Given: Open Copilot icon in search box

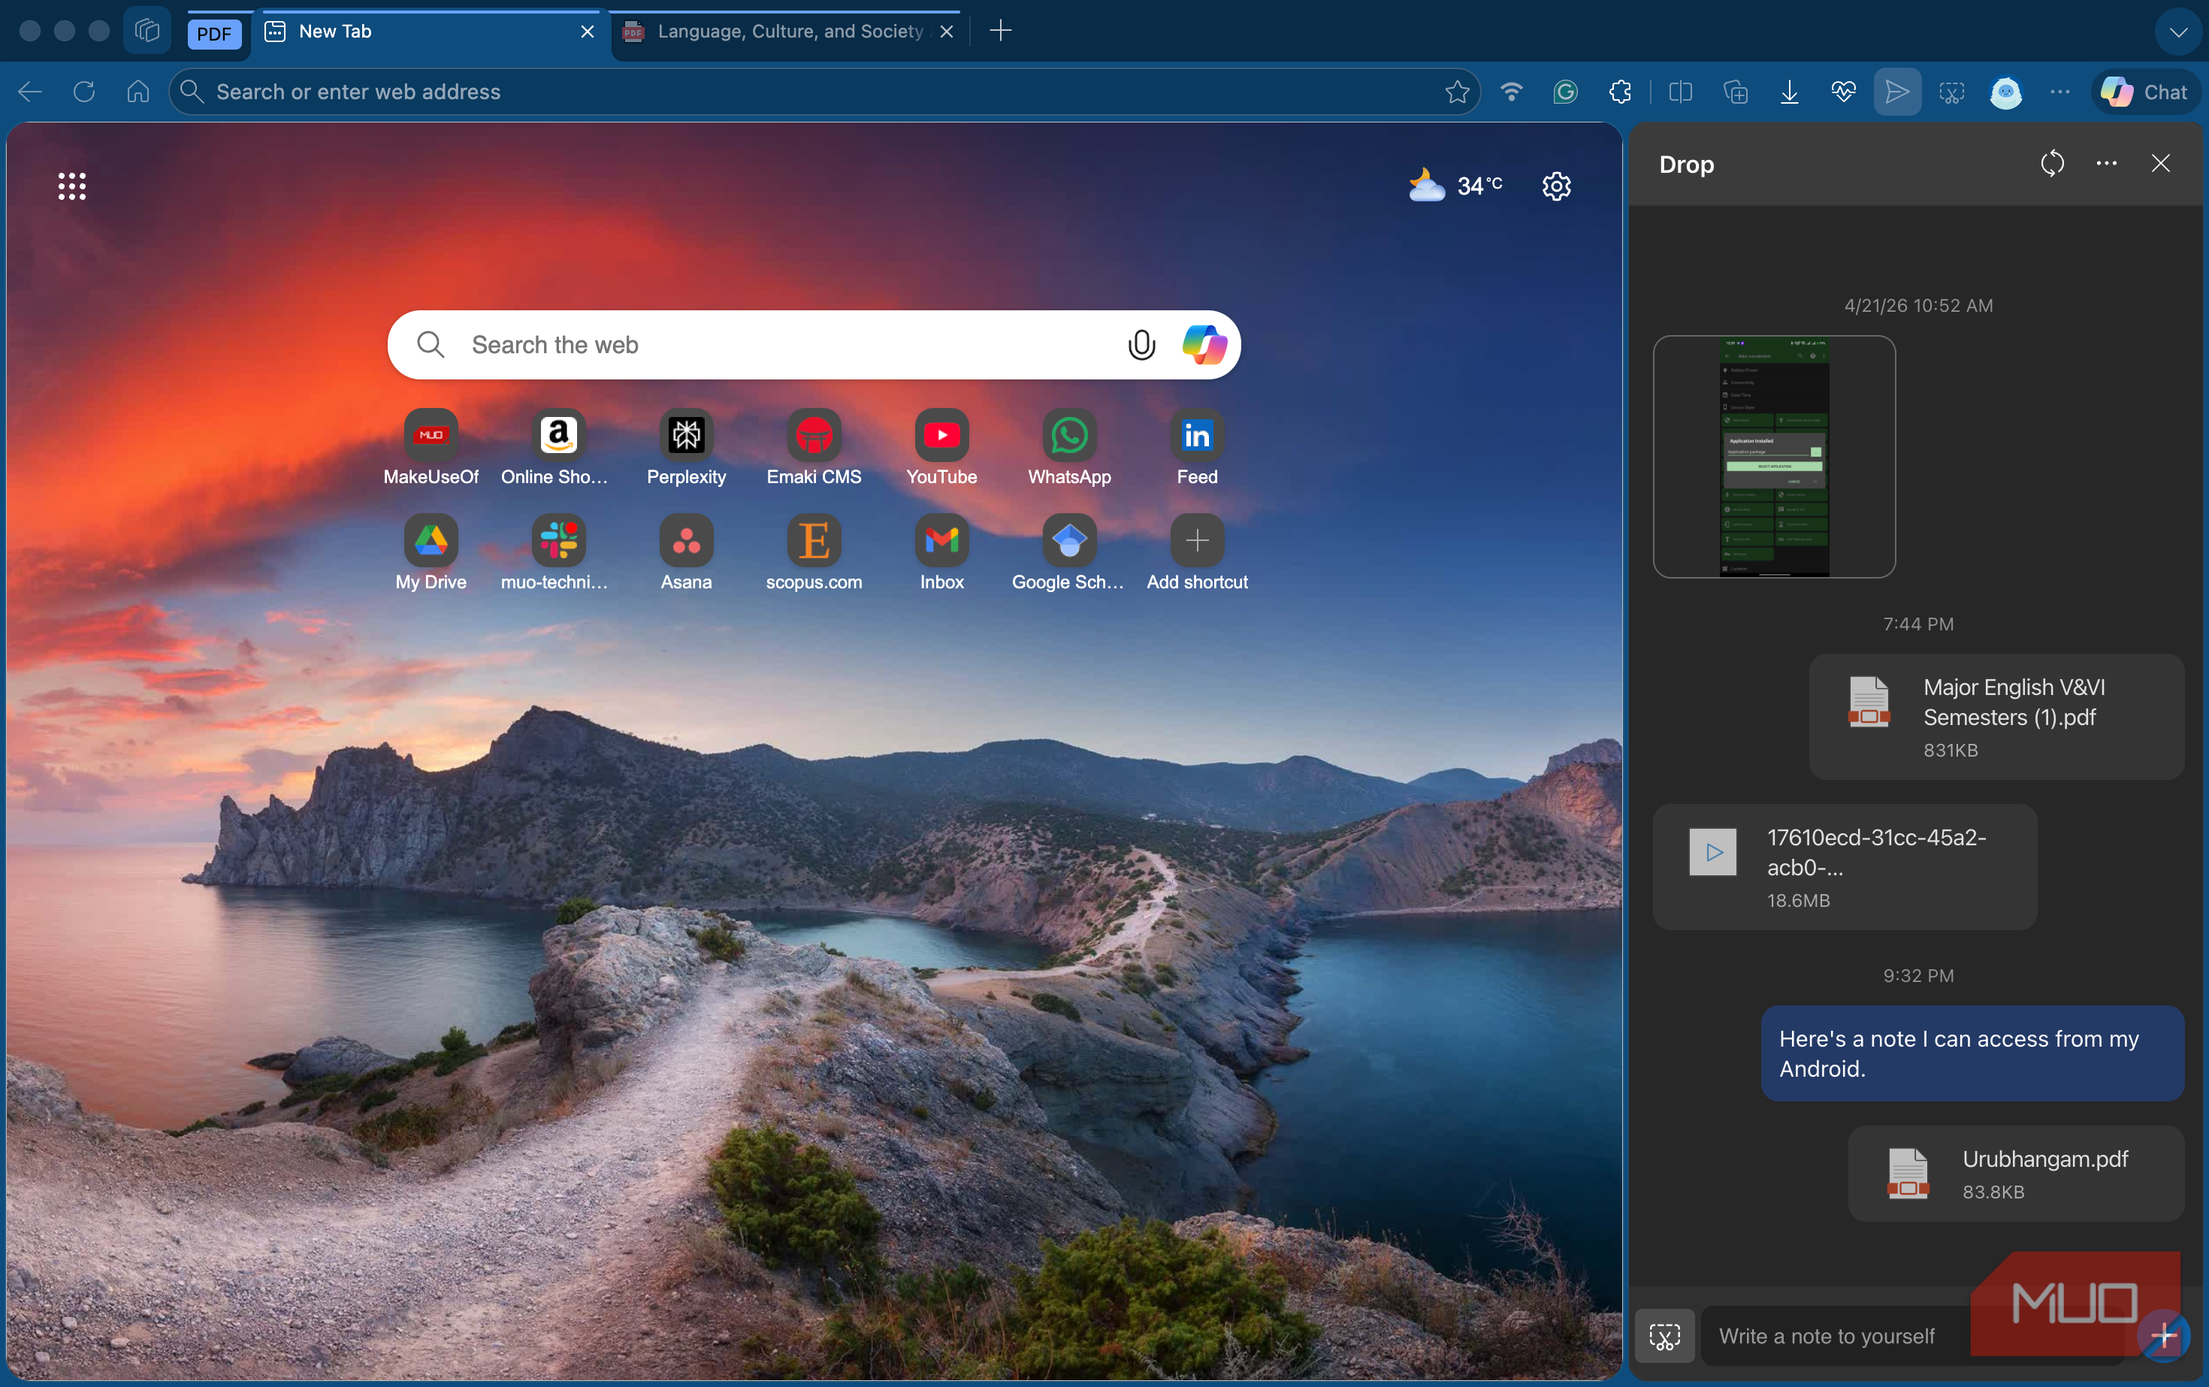Looking at the screenshot, I should [1204, 345].
